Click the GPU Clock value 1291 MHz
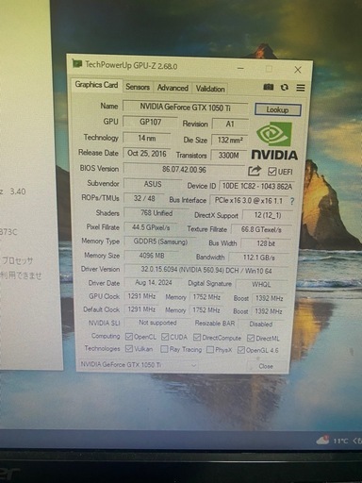Screen dimensions: 362x483 pyautogui.click(x=141, y=296)
